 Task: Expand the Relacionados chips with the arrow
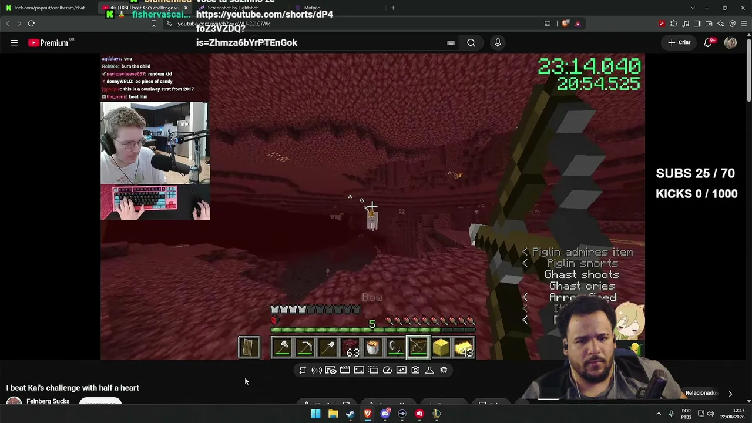click(x=730, y=394)
